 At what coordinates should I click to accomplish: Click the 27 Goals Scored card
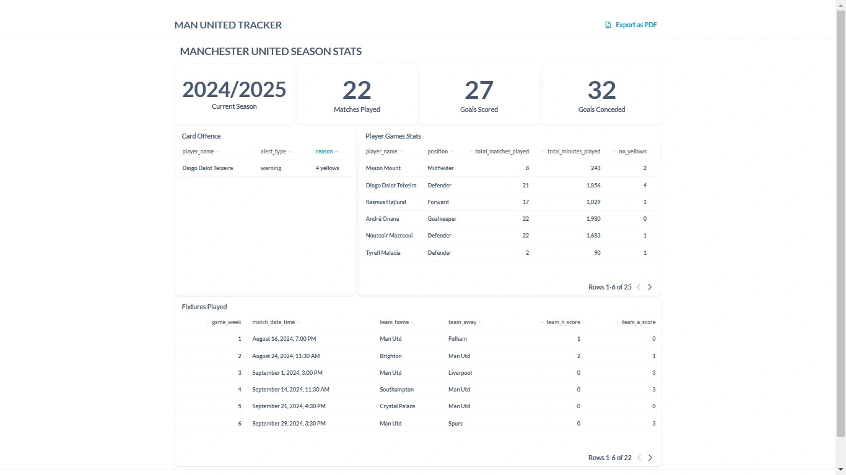click(479, 94)
